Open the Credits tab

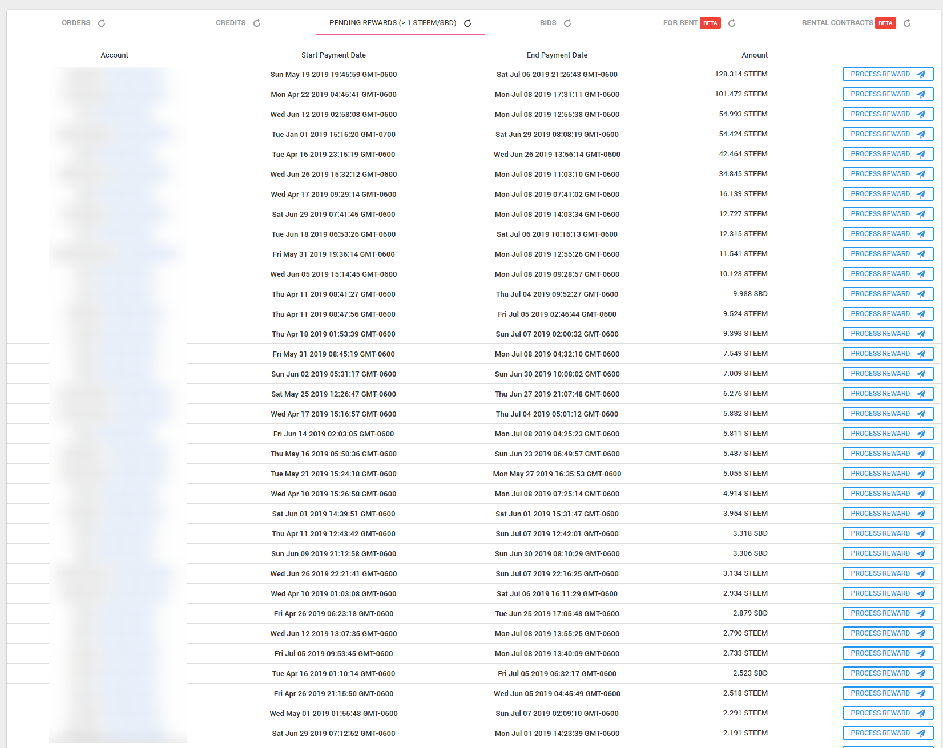pos(231,23)
